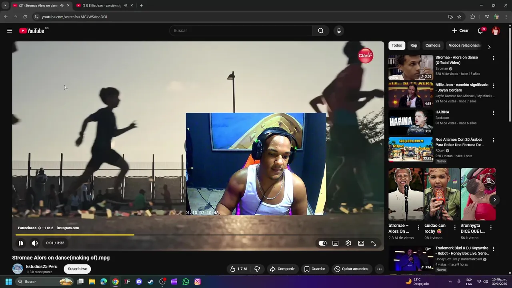The width and height of the screenshot is (512, 288).
Task: Open the Estudios25 Peru channel link
Action: [x=42, y=266]
